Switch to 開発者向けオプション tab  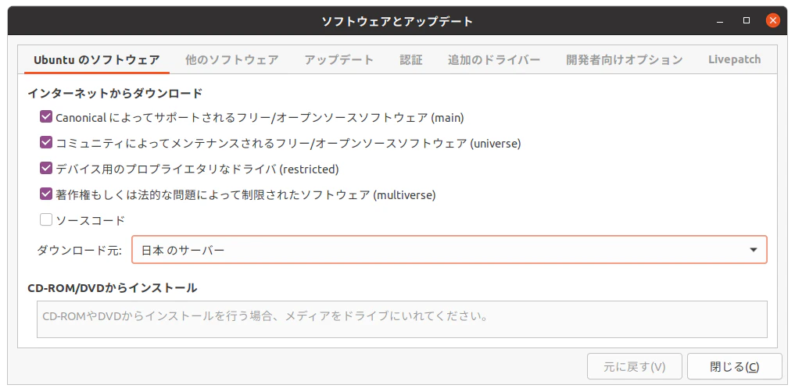(x=625, y=60)
